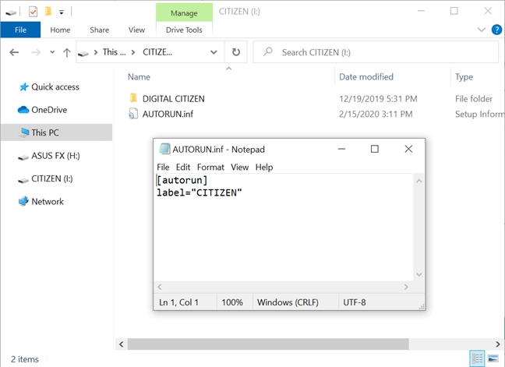This screenshot has width=505, height=367.
Task: Click the Properties checkmark quick access icon
Action: pyautogui.click(x=33, y=12)
